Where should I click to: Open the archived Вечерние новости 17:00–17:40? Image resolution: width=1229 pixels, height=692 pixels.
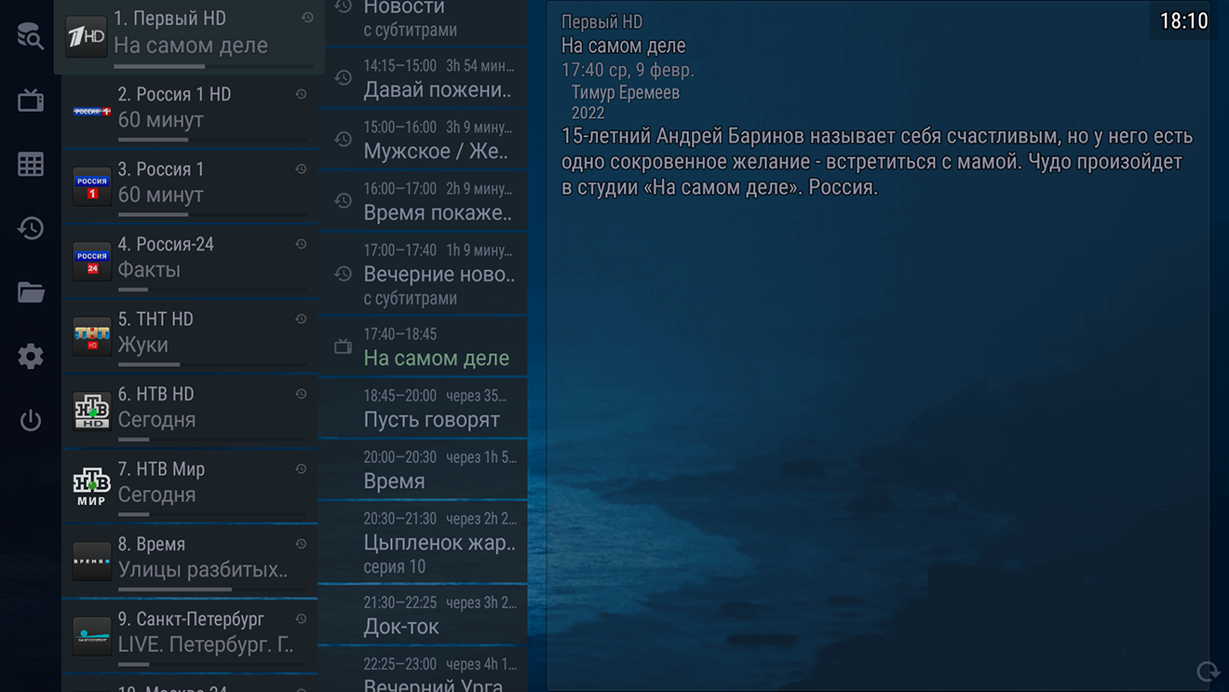coord(423,274)
